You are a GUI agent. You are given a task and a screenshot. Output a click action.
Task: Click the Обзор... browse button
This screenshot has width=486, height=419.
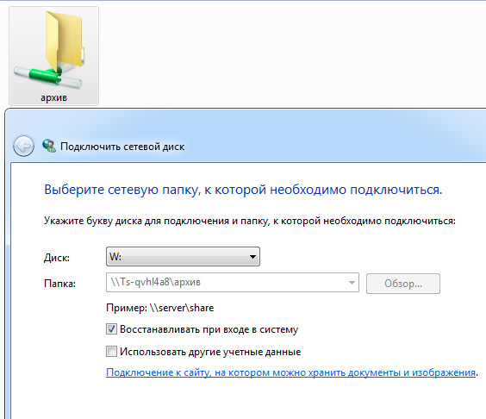(x=403, y=283)
